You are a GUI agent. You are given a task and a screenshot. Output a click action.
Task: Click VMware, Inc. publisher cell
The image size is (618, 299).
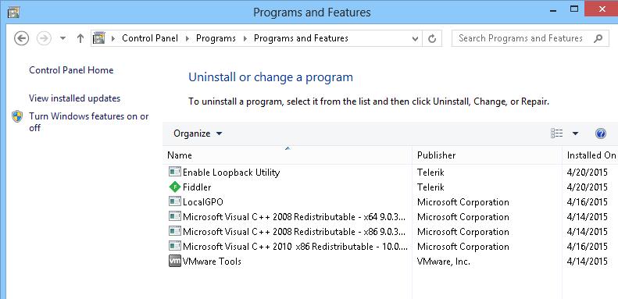click(444, 262)
